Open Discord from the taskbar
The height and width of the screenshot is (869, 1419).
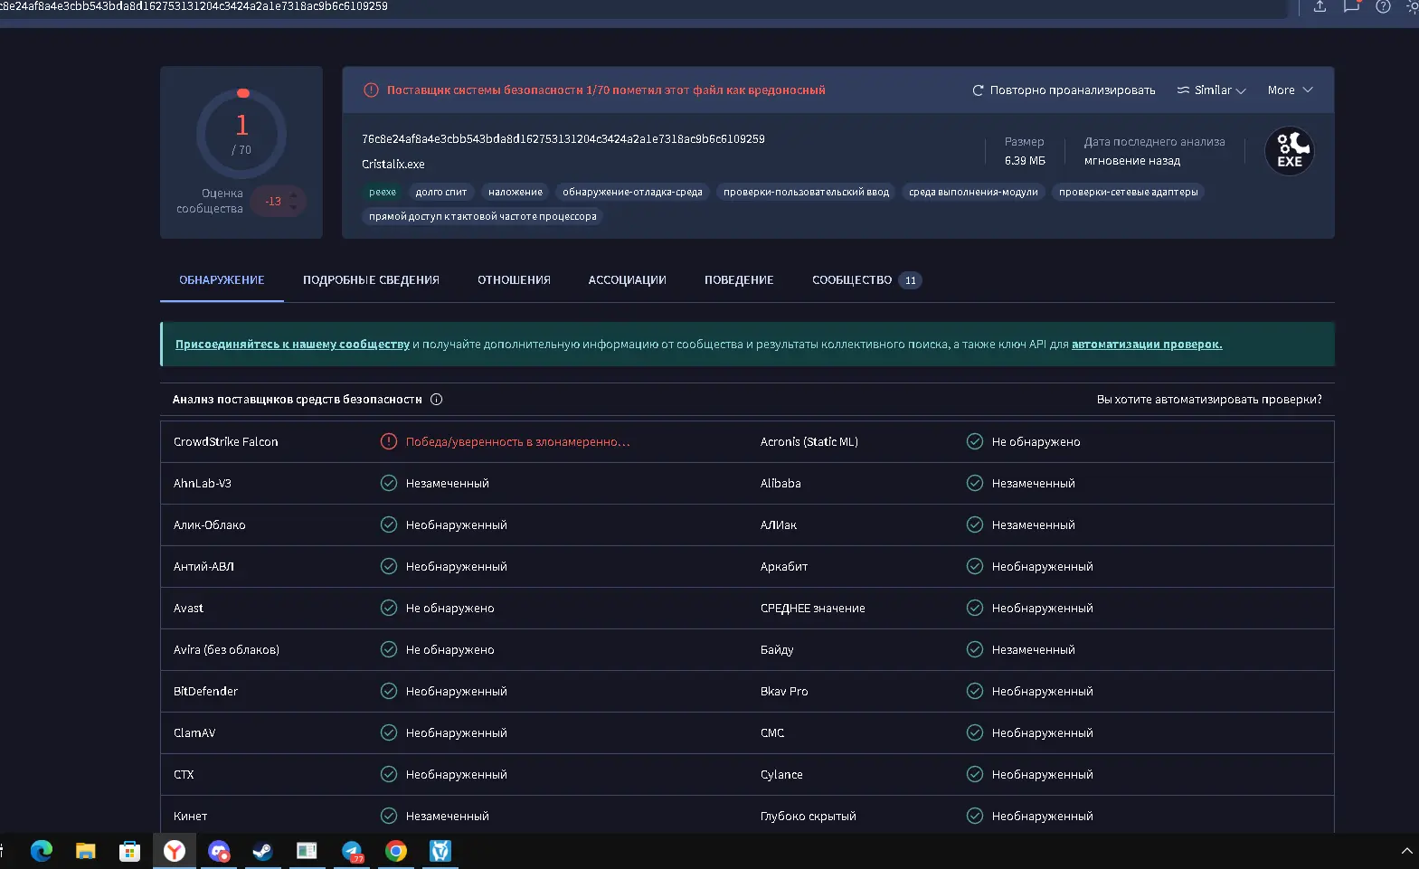click(x=219, y=851)
